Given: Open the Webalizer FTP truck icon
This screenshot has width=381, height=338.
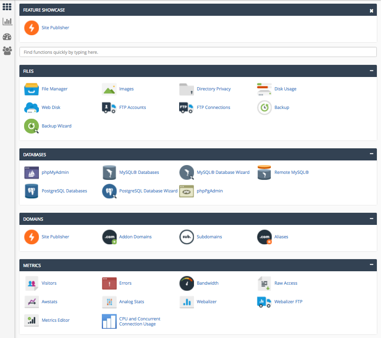Looking at the screenshot, I should pos(264,302).
